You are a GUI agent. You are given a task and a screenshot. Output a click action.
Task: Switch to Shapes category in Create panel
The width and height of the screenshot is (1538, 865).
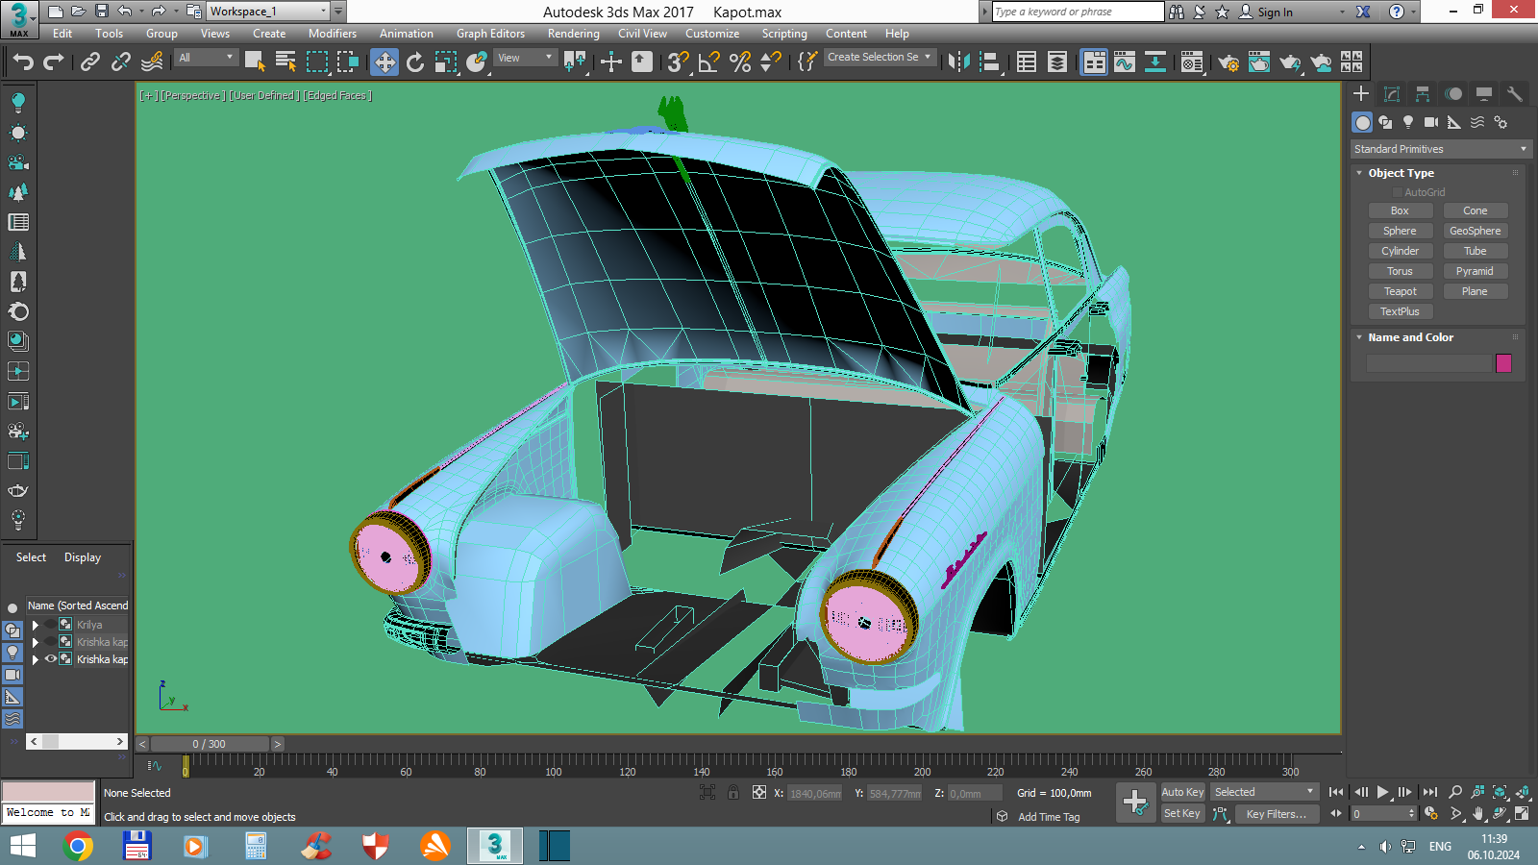pos(1385,122)
